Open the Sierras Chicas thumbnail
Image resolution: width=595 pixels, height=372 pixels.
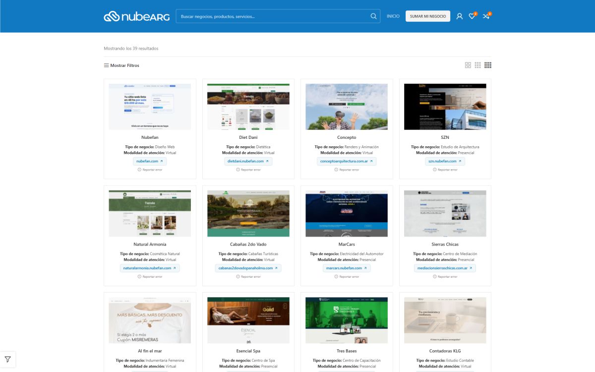click(445, 213)
